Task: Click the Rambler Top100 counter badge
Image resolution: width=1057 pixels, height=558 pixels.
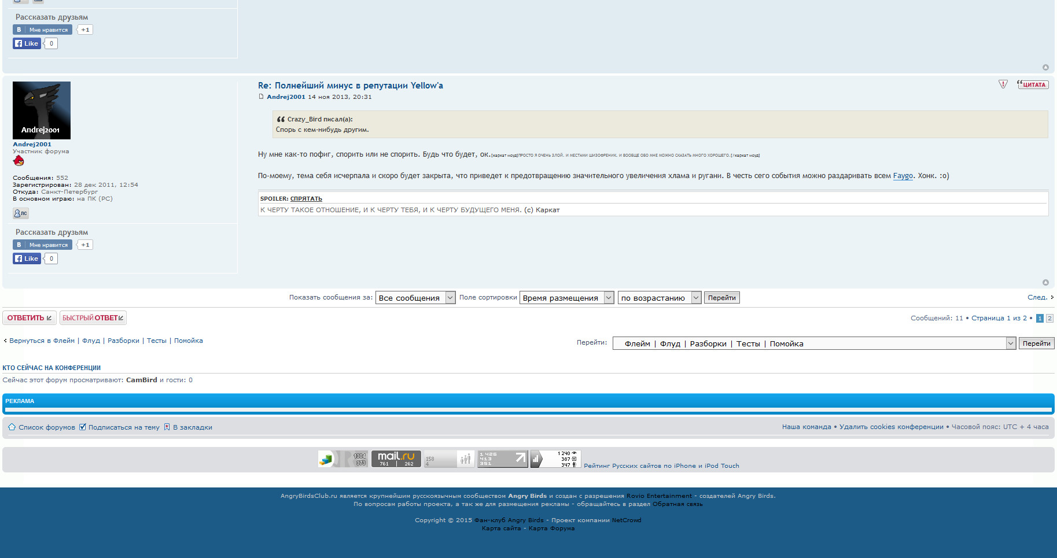Action: (x=343, y=459)
